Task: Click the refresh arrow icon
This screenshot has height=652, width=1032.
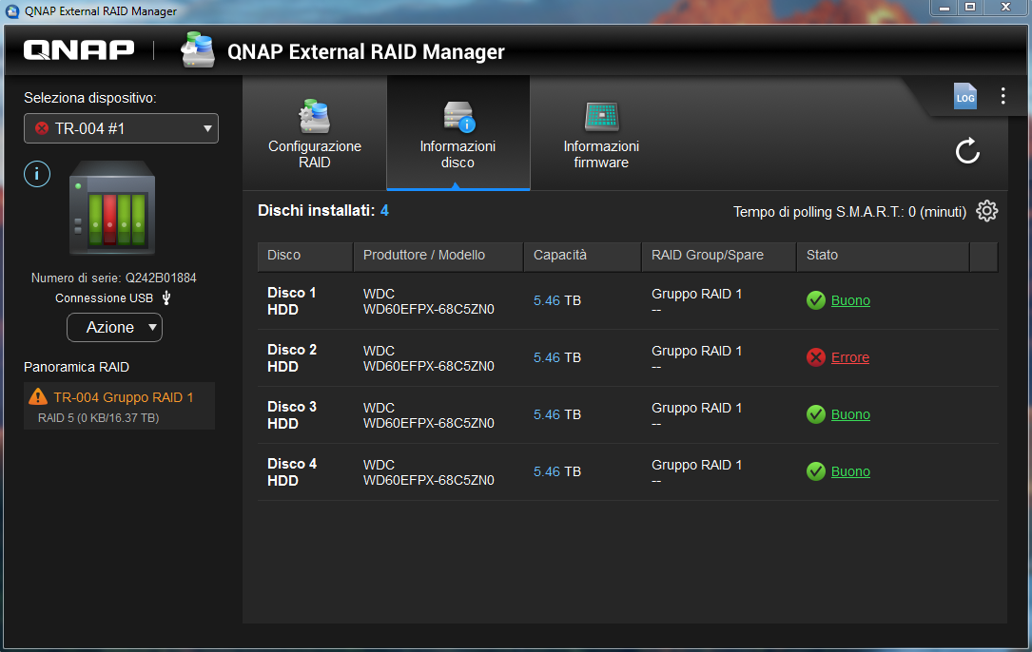Action: tap(967, 151)
